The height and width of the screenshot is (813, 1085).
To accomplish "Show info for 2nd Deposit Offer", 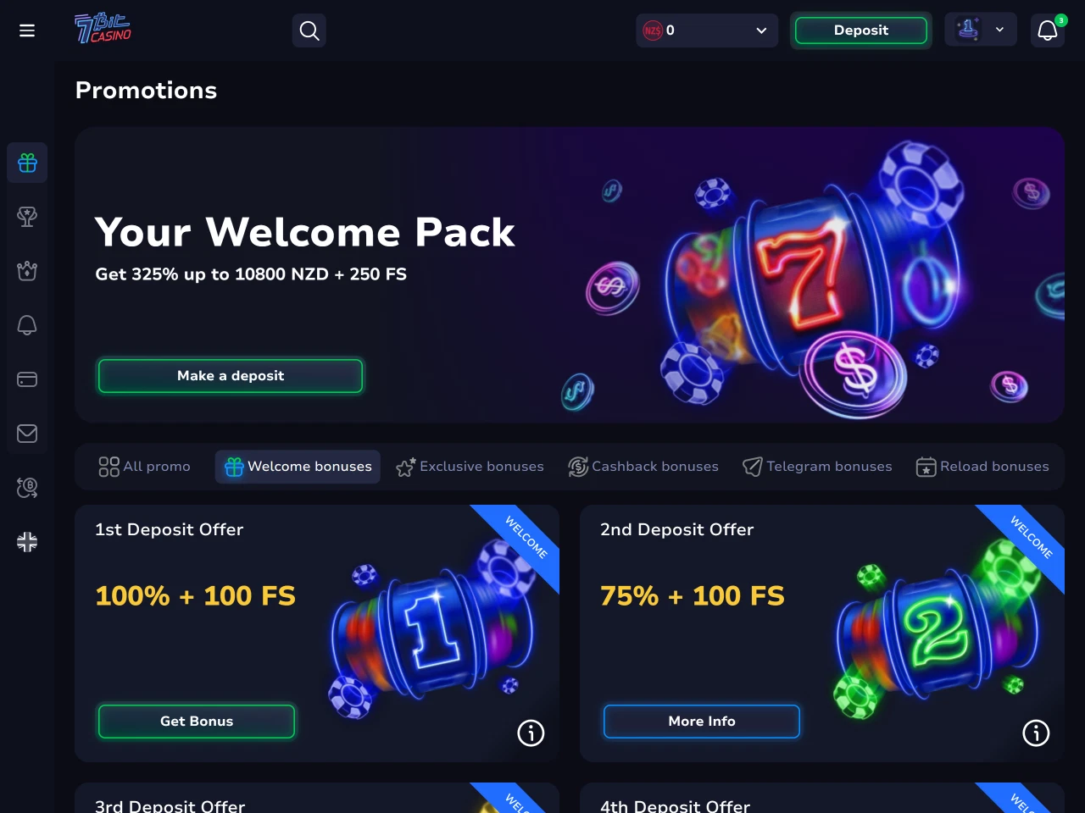I will point(1036,733).
